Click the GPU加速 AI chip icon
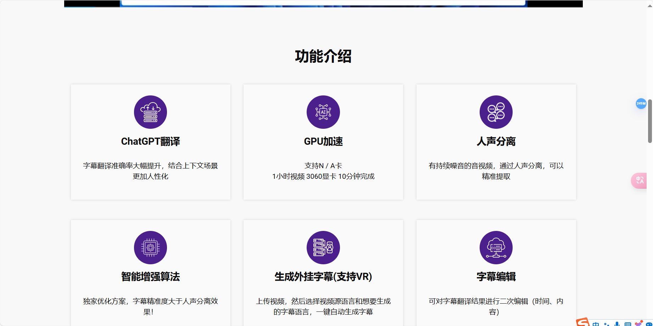The height and width of the screenshot is (326, 653). pyautogui.click(x=323, y=112)
